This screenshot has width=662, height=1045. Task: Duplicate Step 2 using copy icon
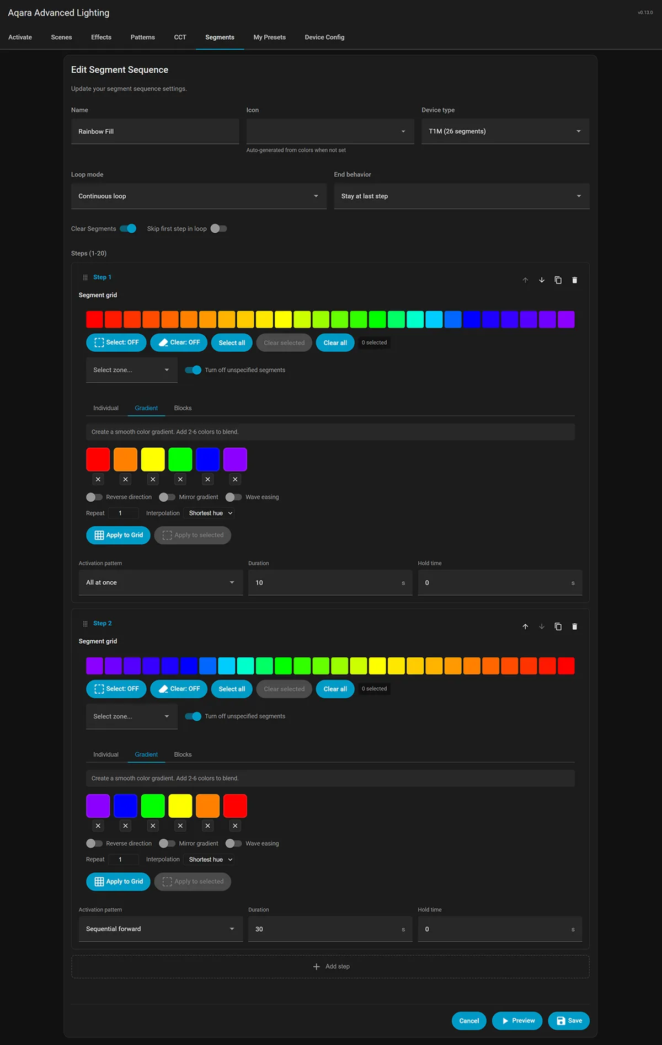pos(558,626)
